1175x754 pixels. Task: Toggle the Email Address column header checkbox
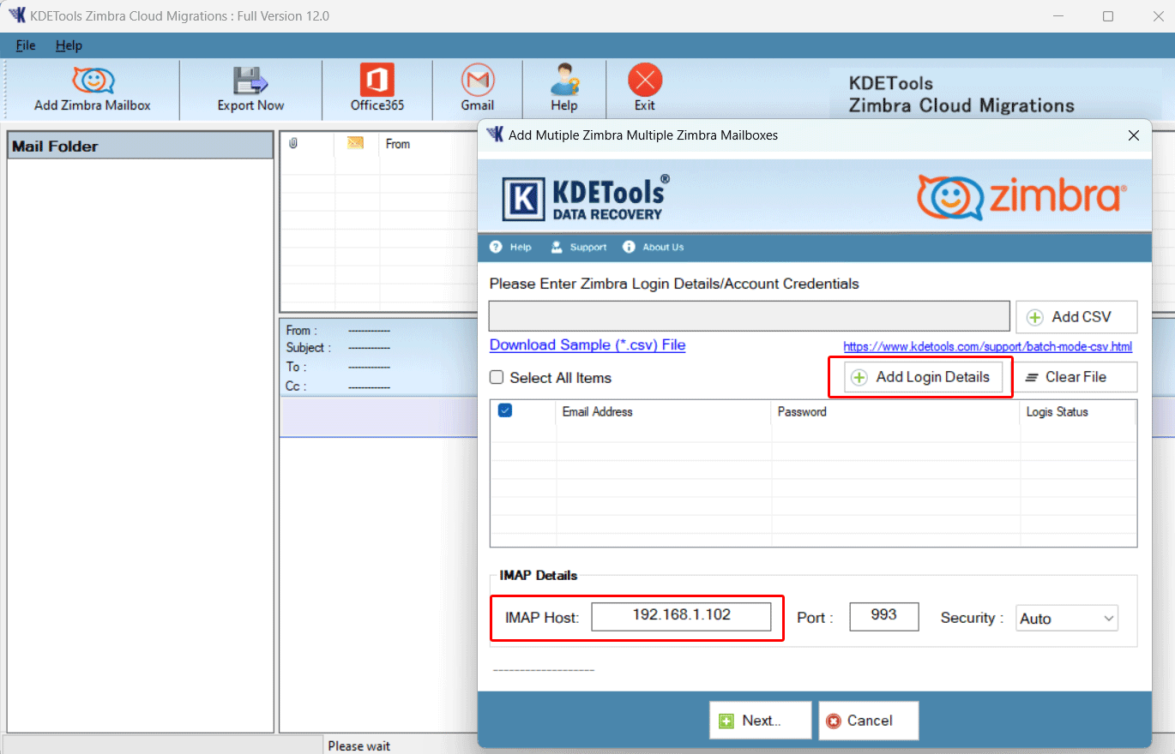coord(504,410)
